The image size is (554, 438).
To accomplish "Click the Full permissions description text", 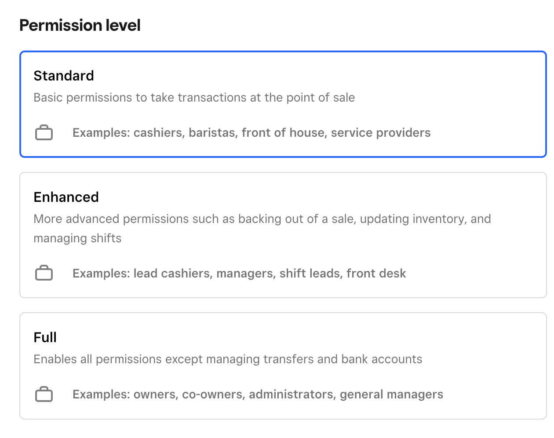I will click(x=227, y=359).
